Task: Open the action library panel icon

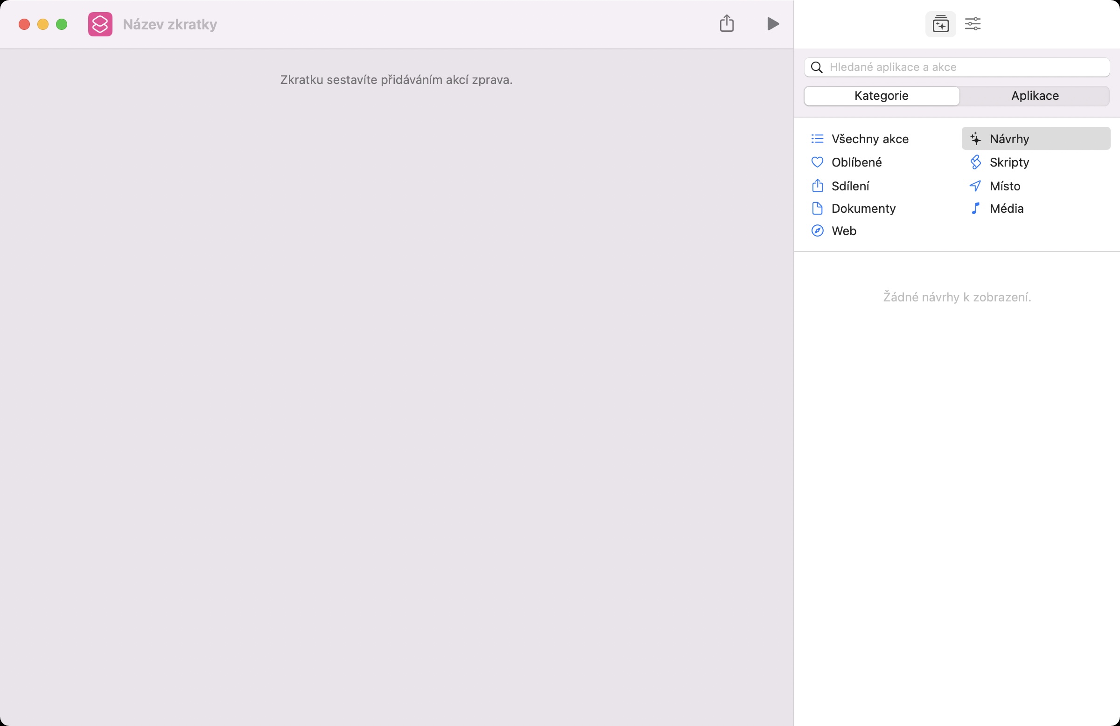Action: pos(940,23)
